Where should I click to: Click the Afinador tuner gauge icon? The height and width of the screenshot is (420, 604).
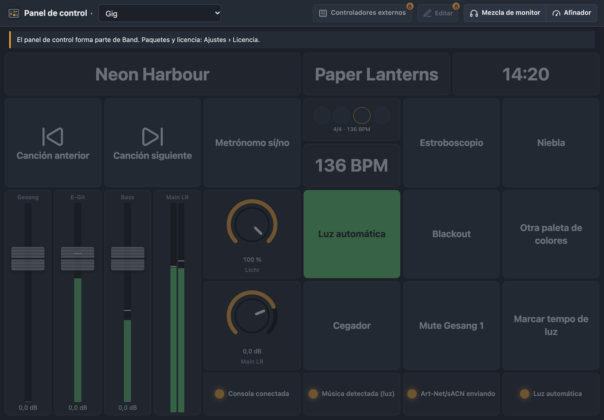pyautogui.click(x=557, y=13)
